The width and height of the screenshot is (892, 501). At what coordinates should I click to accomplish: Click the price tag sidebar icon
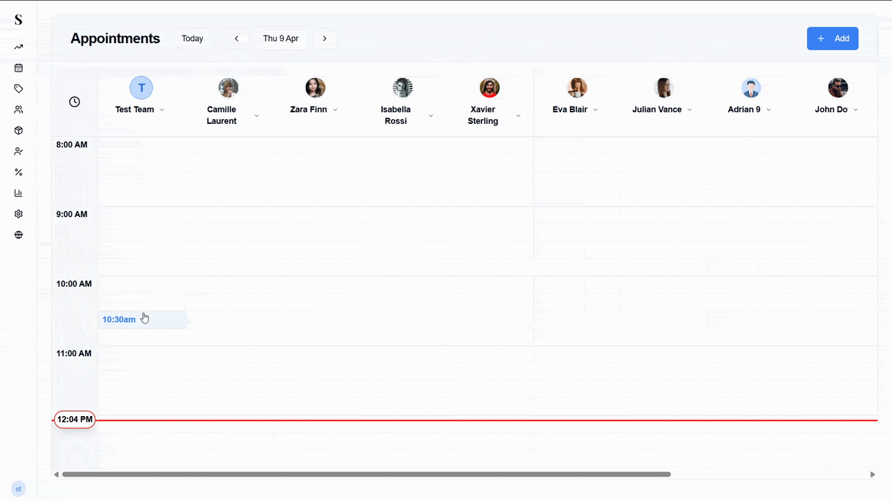click(19, 89)
